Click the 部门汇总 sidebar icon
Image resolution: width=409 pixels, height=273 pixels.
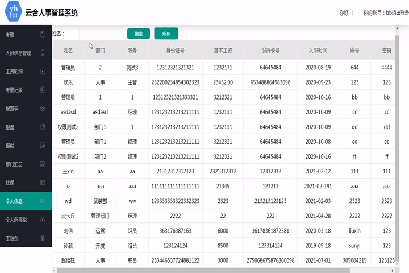pyautogui.click(x=43, y=164)
